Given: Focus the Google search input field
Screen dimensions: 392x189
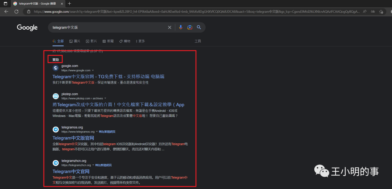Looking at the screenshot, I should point(107,28).
